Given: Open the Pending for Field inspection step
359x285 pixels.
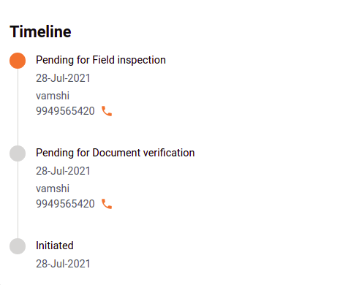Looking at the screenshot, I should [x=101, y=60].
